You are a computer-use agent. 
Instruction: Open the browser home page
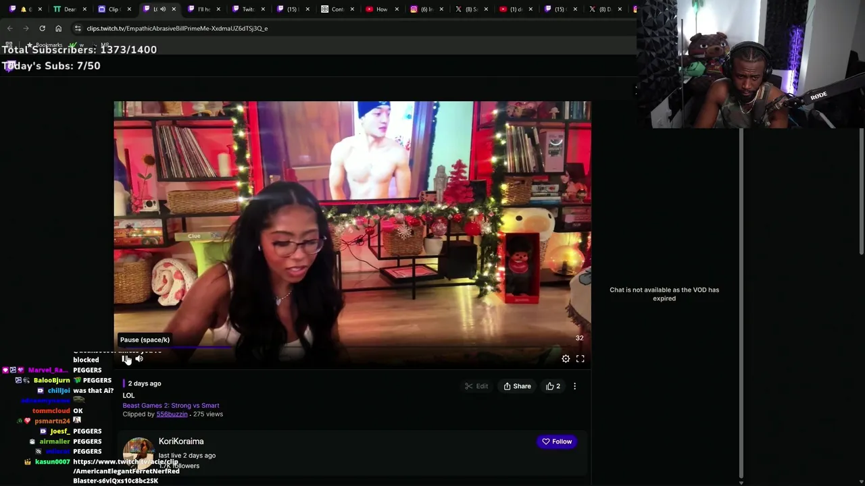58,28
